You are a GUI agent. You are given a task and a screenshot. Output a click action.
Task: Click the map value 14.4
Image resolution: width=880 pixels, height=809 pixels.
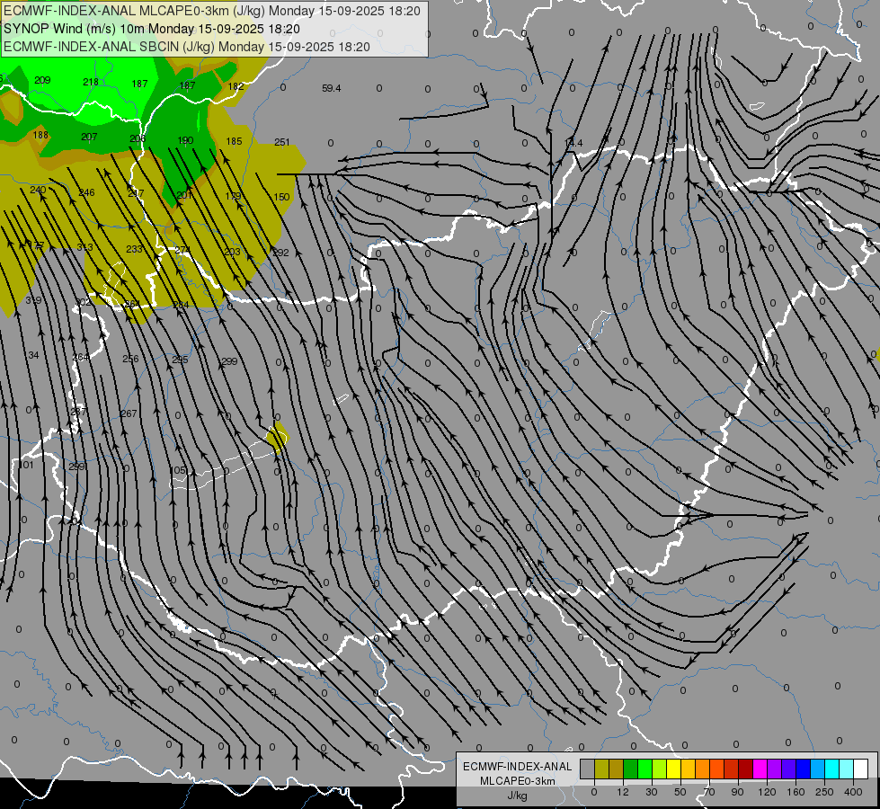click(x=573, y=143)
